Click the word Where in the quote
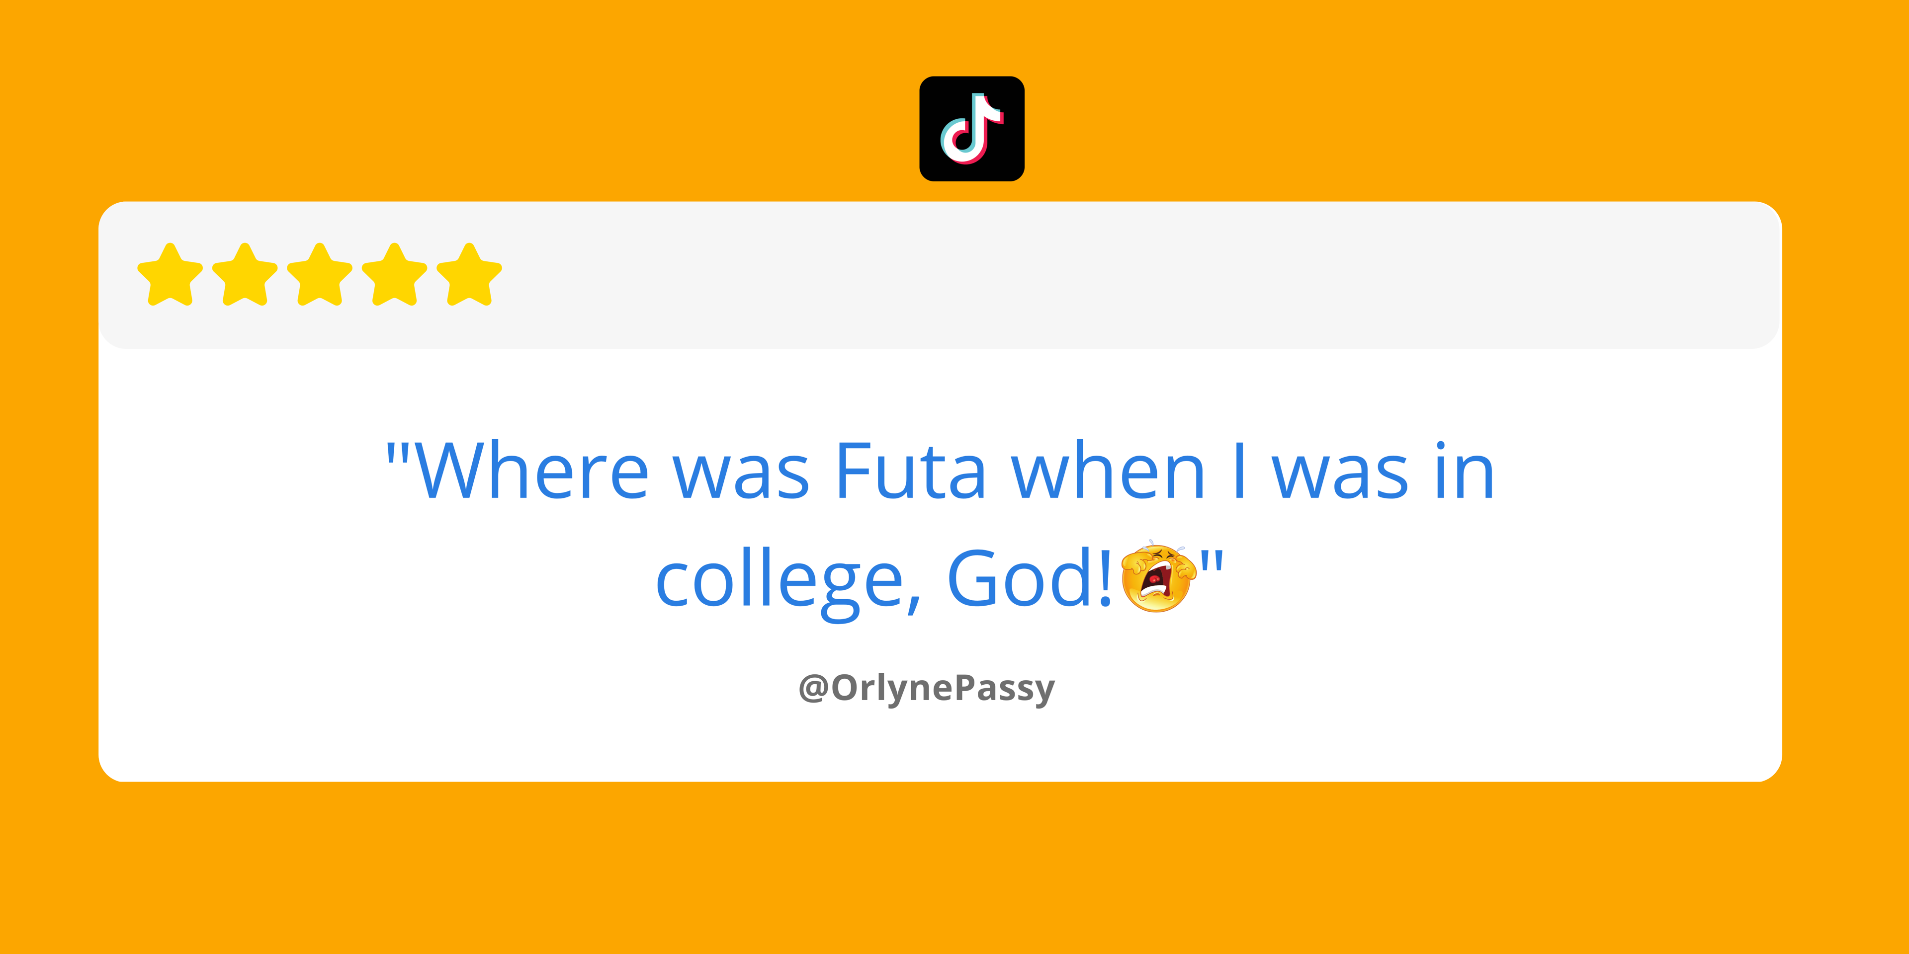 pos(532,471)
